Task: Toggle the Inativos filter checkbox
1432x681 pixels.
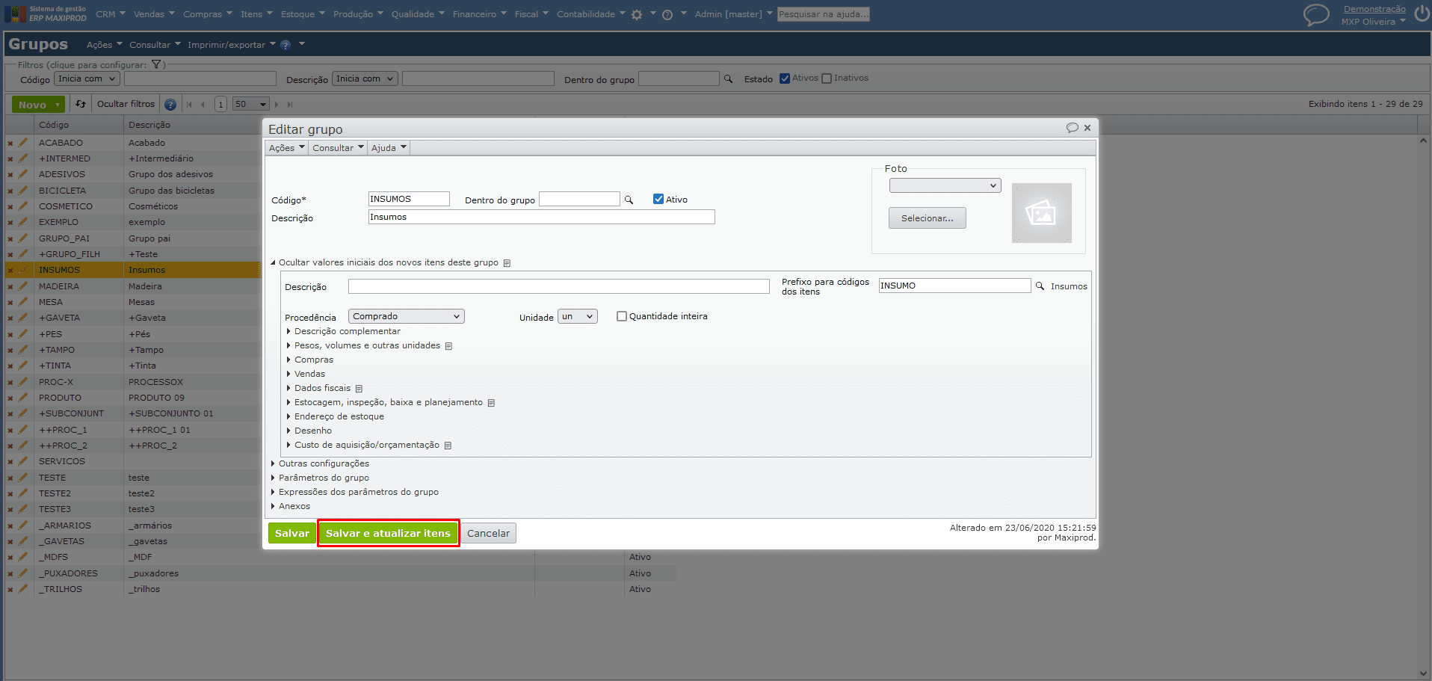Action: tap(827, 78)
